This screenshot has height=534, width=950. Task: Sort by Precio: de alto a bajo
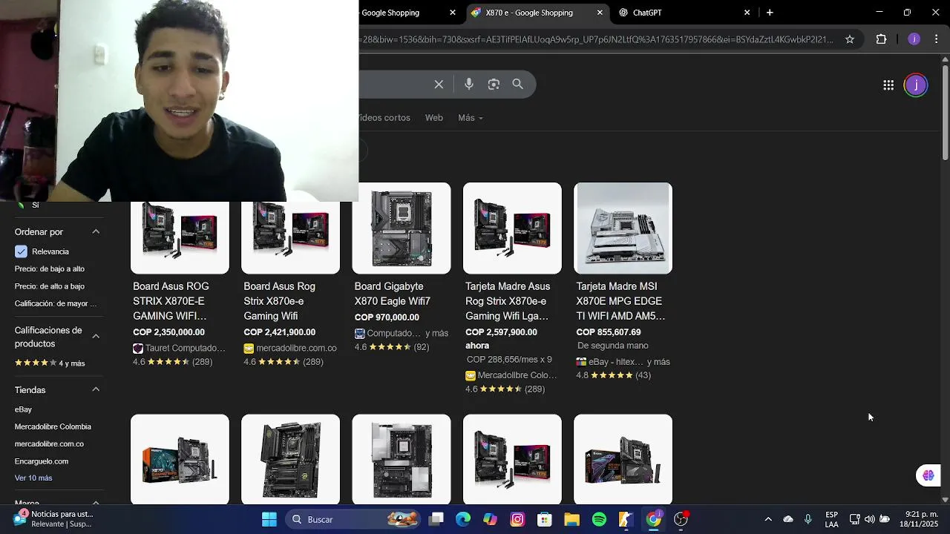pyautogui.click(x=50, y=286)
